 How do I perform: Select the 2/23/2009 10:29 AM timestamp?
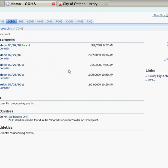coord(101,85)
